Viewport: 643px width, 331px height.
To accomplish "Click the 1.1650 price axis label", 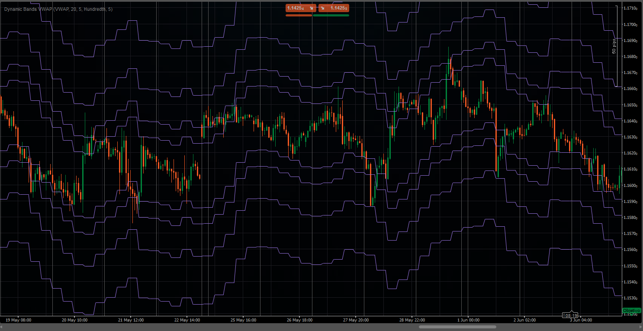I will point(630,105).
